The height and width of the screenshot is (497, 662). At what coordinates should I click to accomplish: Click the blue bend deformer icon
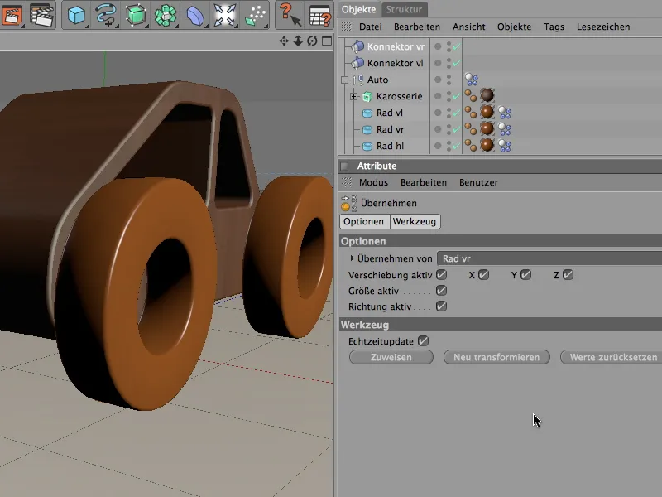pyautogui.click(x=194, y=14)
